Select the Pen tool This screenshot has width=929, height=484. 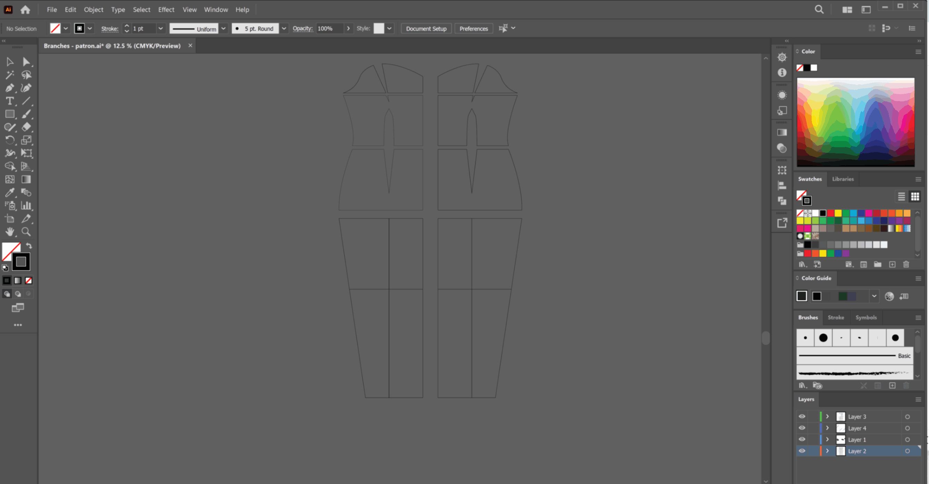(x=10, y=88)
